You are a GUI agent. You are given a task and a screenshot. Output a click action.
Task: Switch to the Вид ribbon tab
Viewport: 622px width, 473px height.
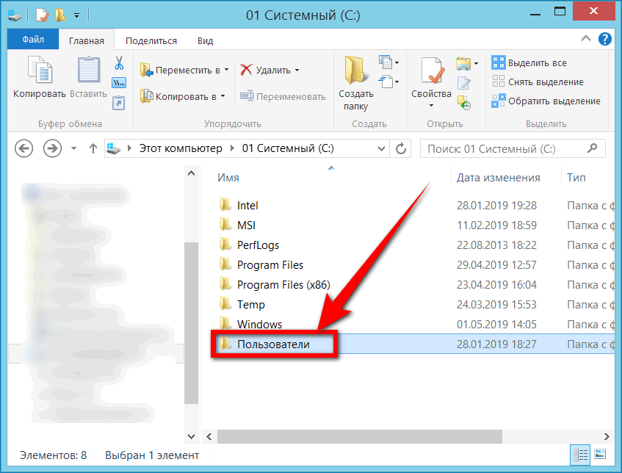tap(205, 40)
